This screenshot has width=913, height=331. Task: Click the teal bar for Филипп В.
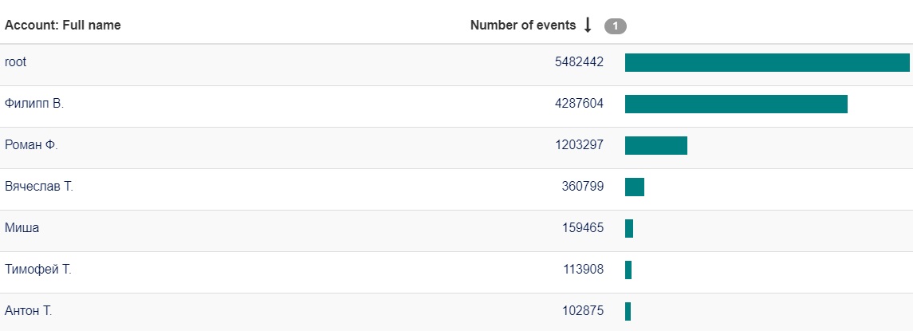point(737,104)
